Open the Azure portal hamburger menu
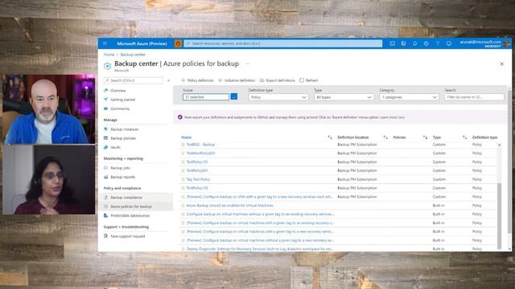515x289 pixels. click(x=105, y=43)
